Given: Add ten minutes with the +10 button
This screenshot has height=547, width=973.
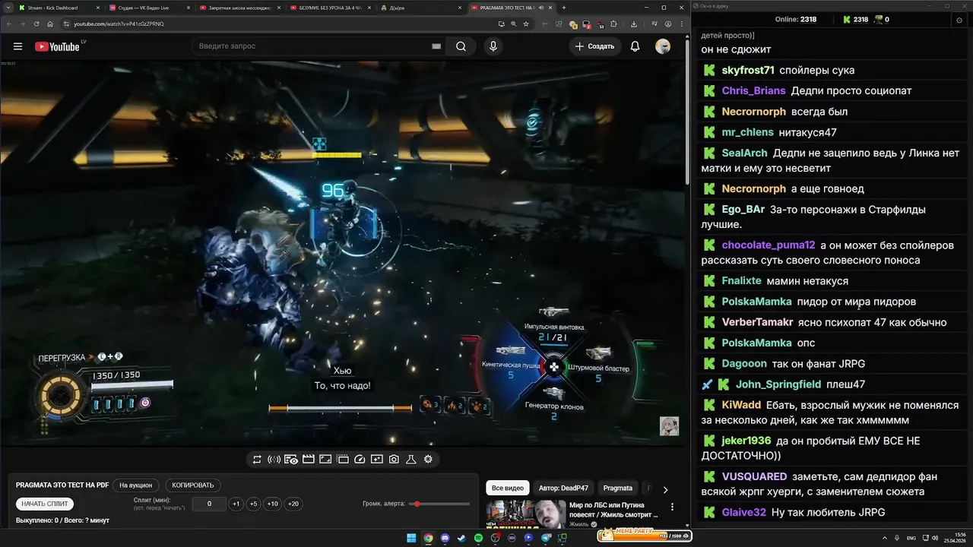Looking at the screenshot, I should pyautogui.click(x=273, y=504).
